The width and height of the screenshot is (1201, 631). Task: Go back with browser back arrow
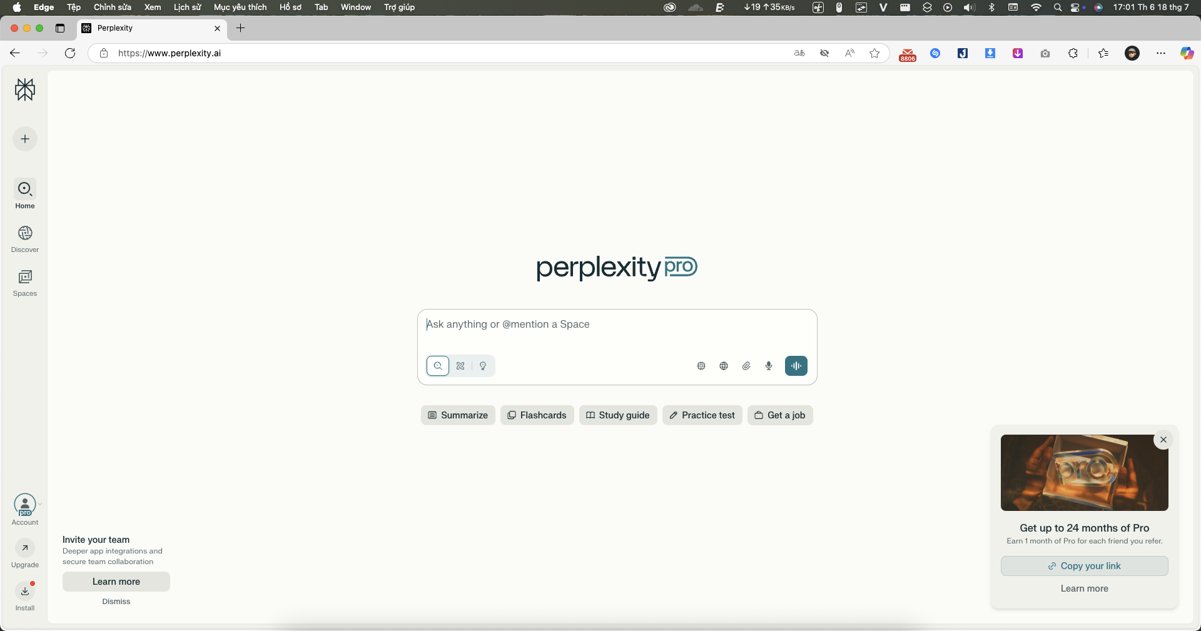(15, 53)
